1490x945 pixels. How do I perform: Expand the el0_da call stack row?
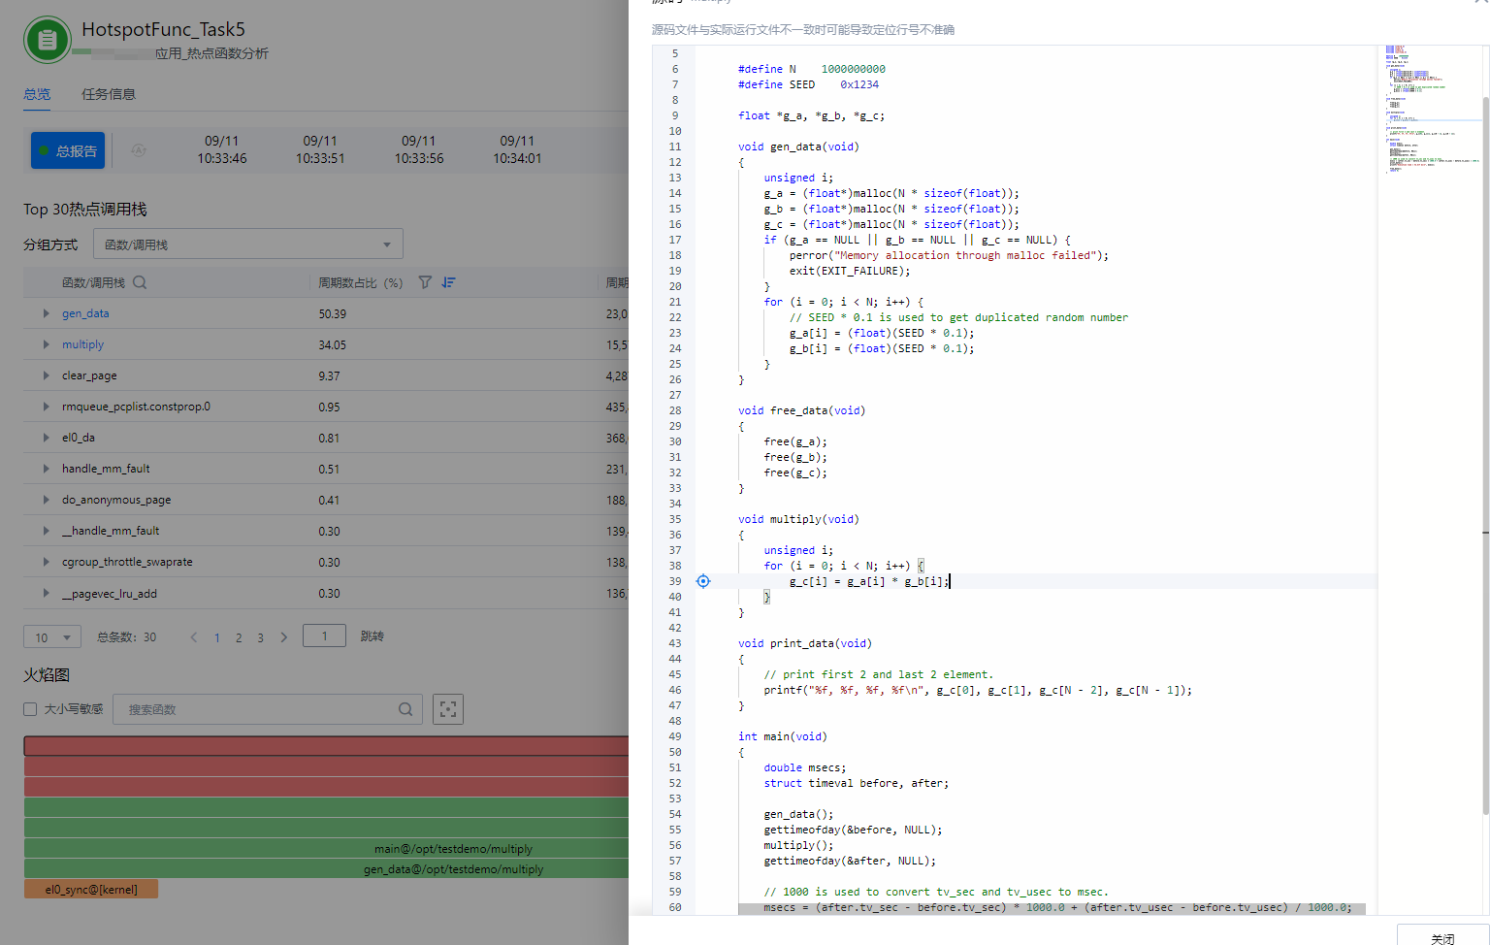pos(46,438)
